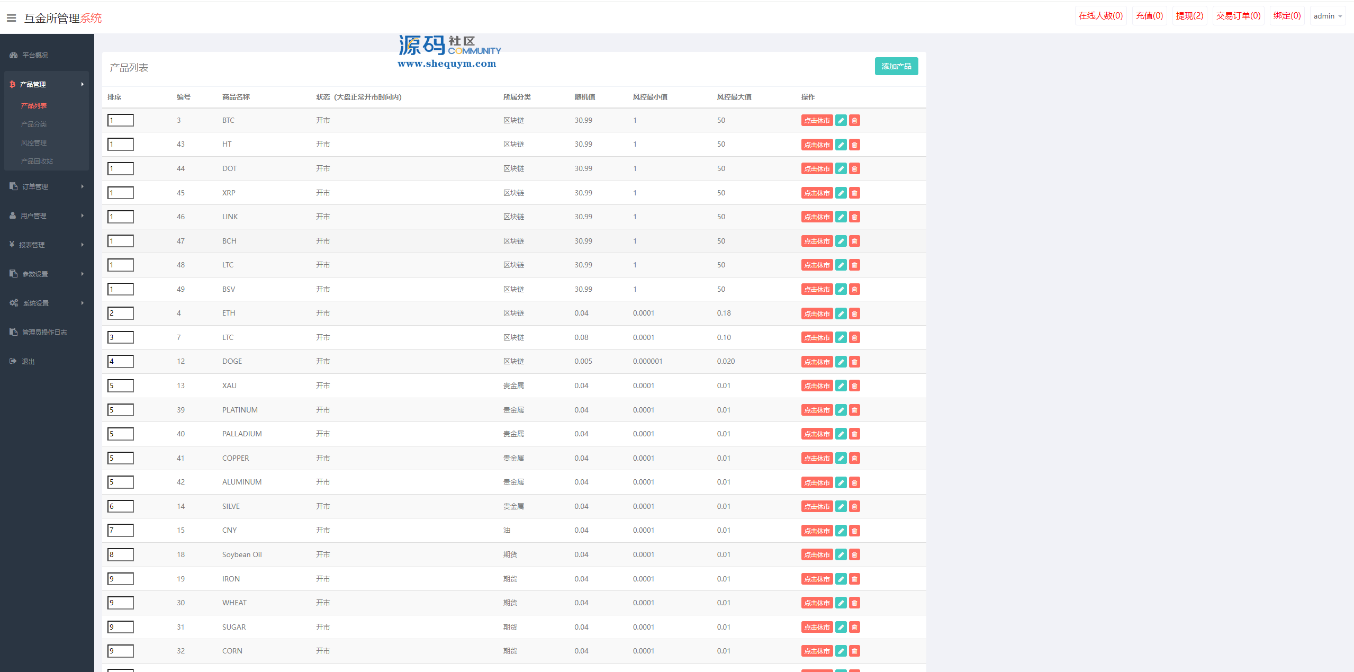The image size is (1354, 672).
Task: Expand the 订单管理 sidebar menu
Action: coord(47,186)
